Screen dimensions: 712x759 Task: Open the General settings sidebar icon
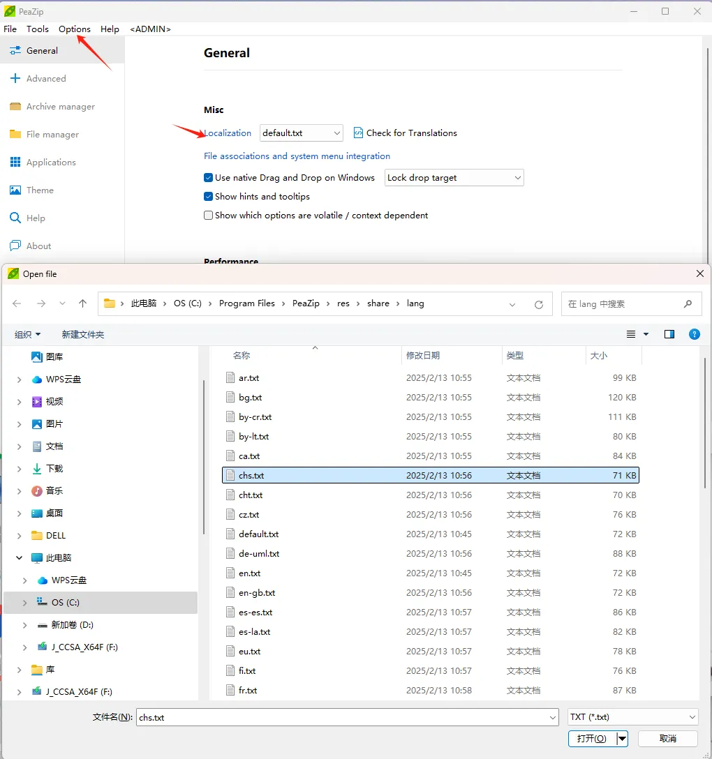point(15,50)
